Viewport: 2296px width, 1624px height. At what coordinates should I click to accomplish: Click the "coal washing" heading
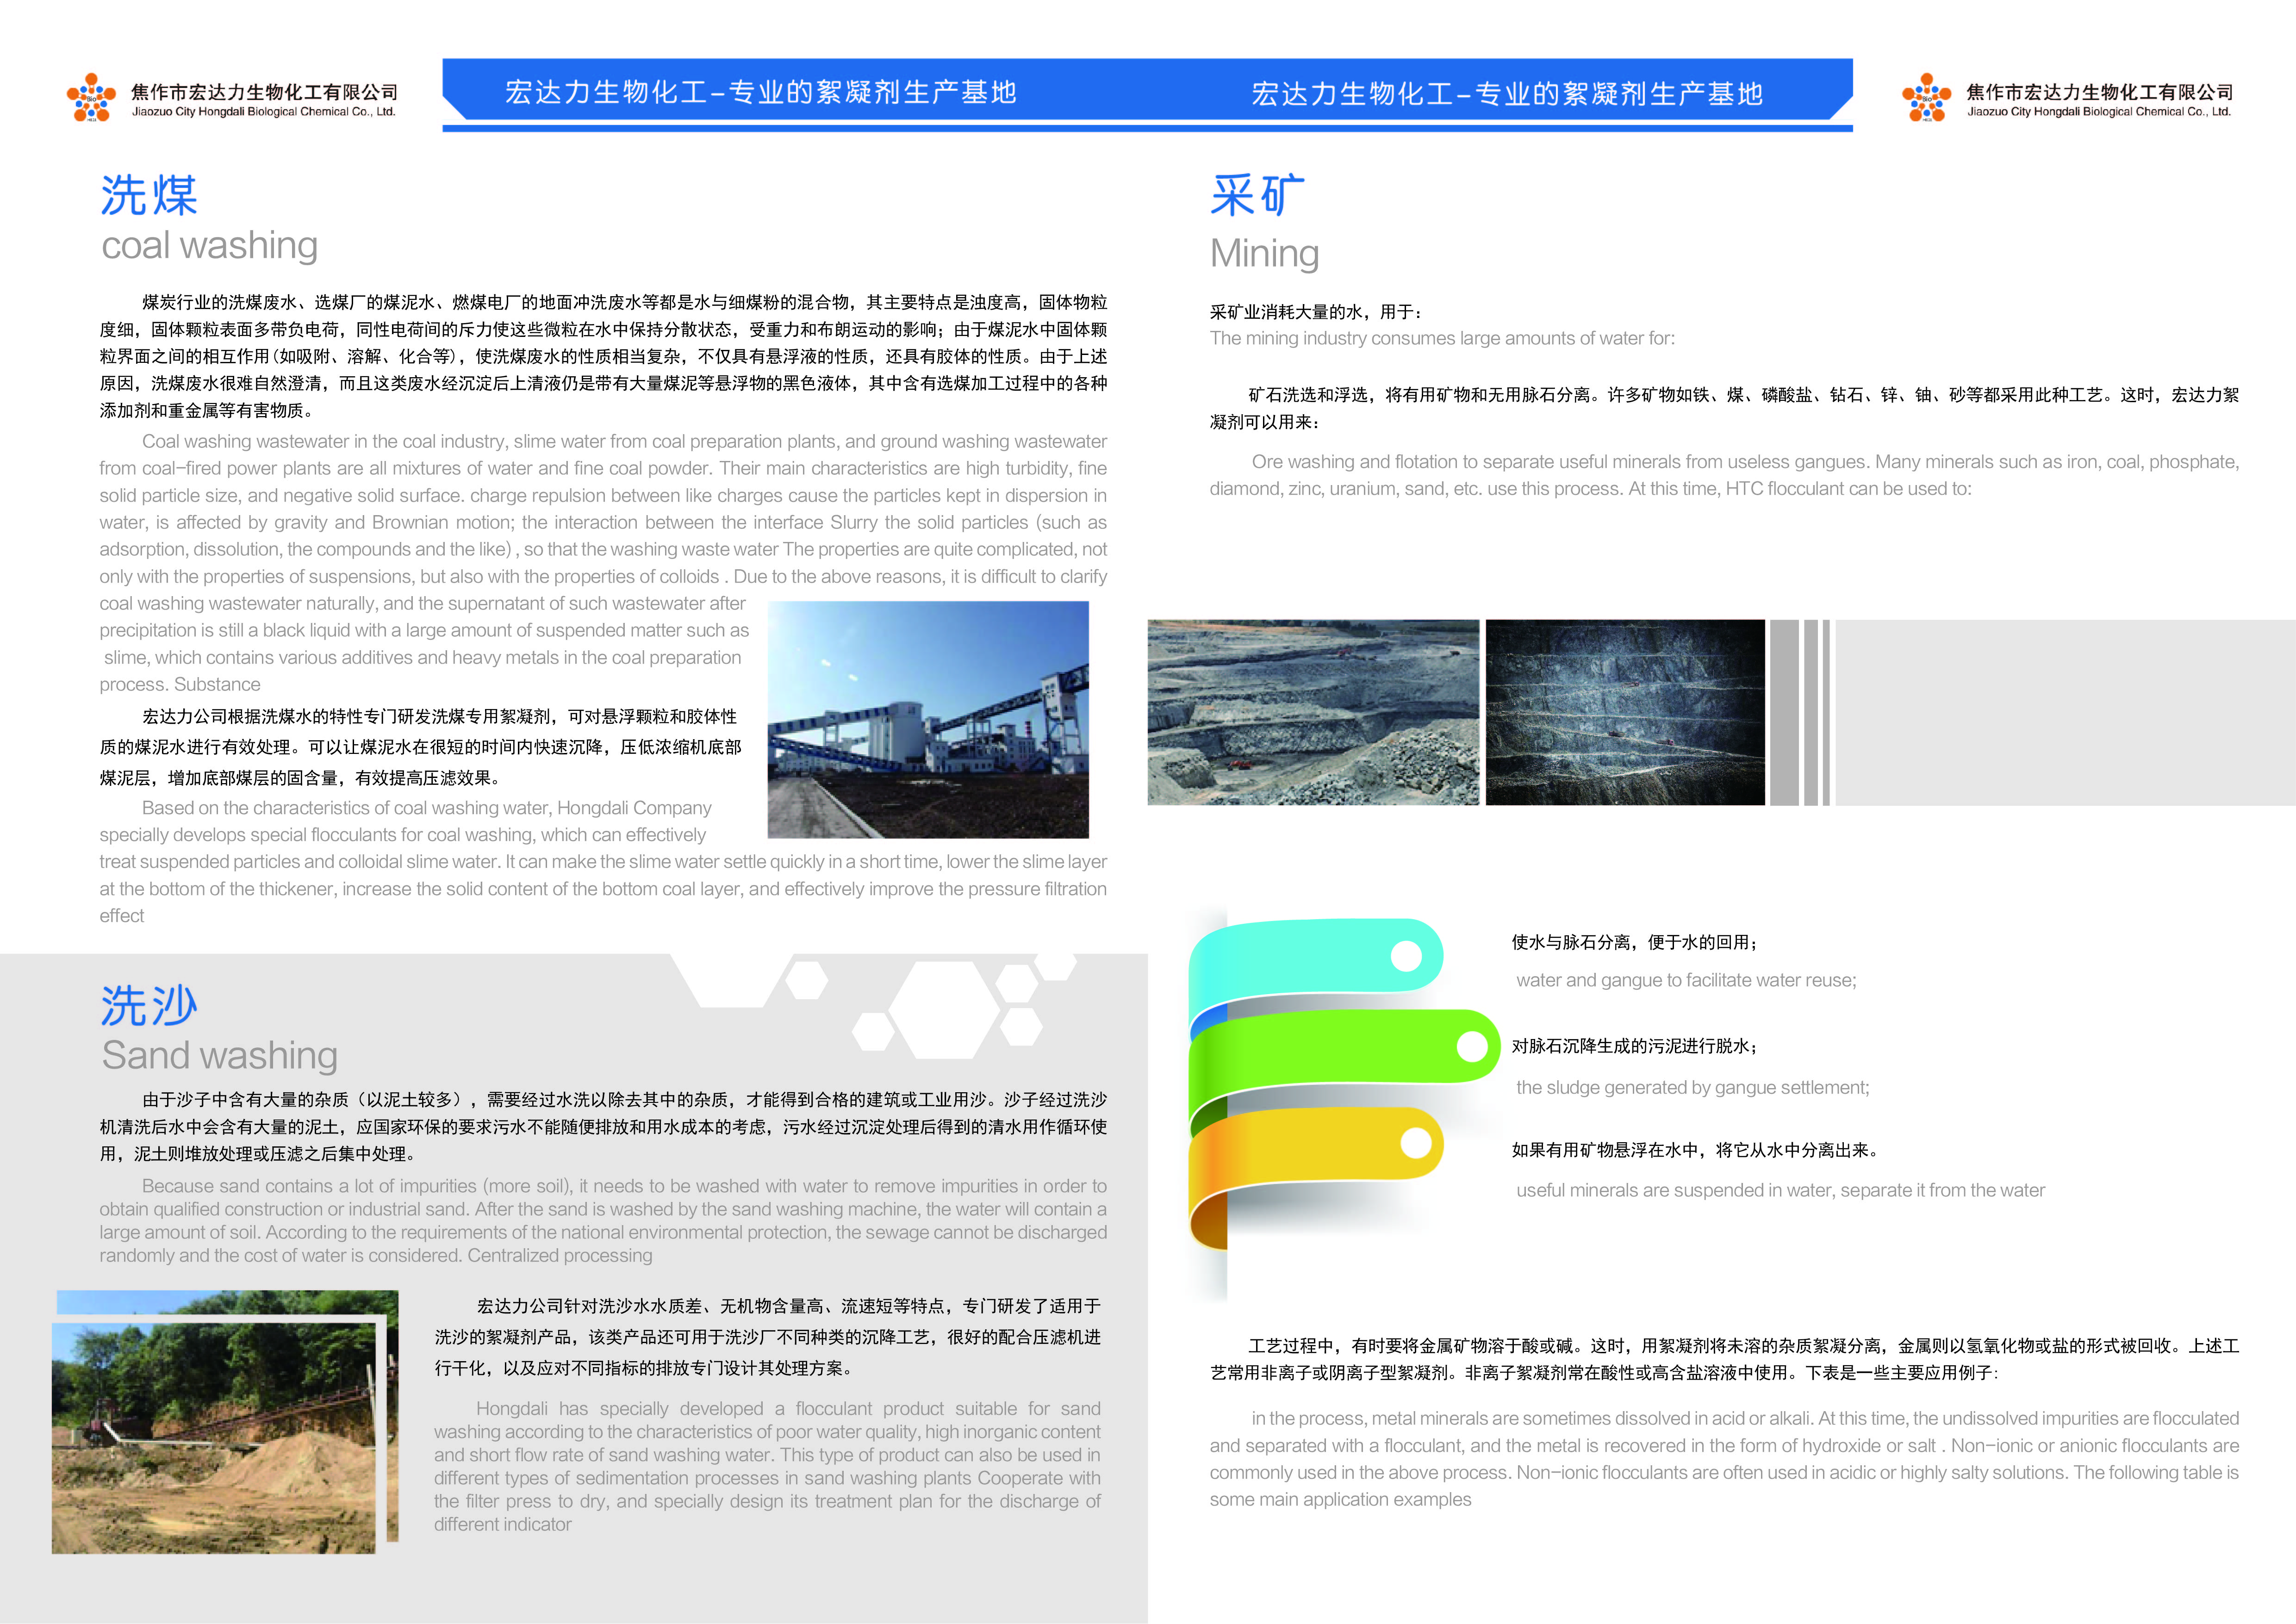pyautogui.click(x=210, y=245)
